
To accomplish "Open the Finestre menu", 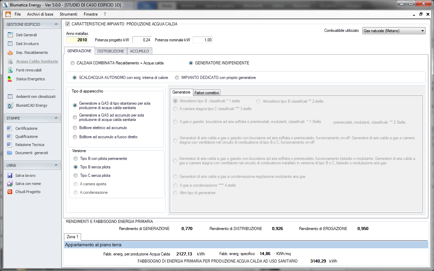I will (91, 14).
